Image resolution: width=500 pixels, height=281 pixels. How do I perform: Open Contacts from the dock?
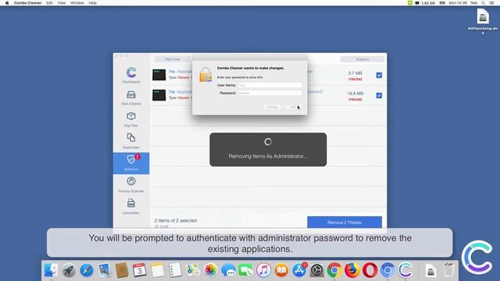(x=122, y=270)
